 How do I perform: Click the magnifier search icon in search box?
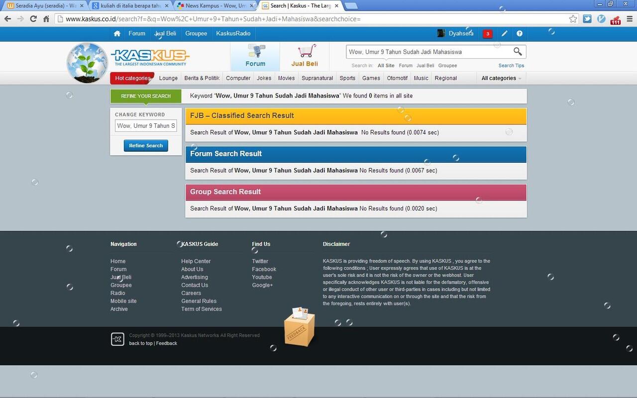pyautogui.click(x=518, y=52)
